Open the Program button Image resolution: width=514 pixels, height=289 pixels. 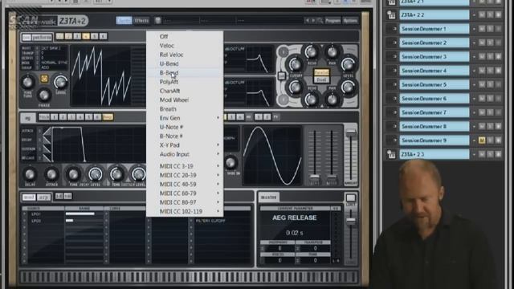[332, 21]
